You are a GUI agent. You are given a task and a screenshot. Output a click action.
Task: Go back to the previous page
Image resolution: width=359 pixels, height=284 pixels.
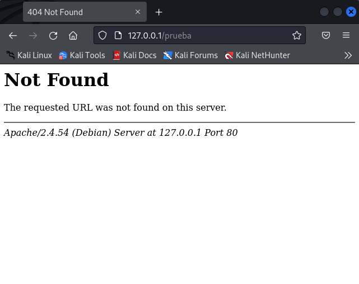(13, 36)
